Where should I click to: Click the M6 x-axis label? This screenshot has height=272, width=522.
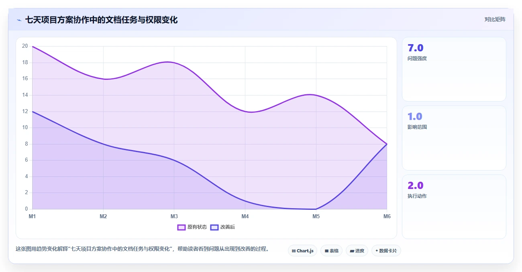pos(387,217)
